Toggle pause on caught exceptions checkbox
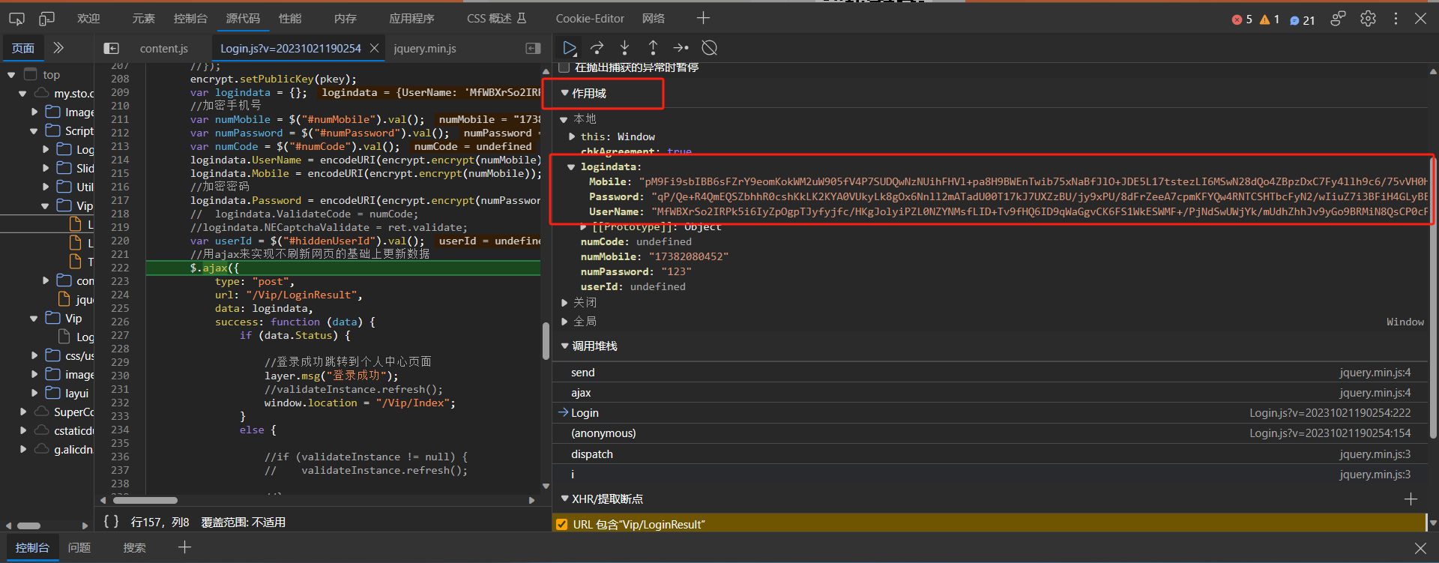 564,67
